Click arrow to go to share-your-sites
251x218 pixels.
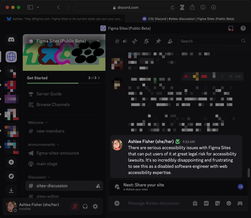coord(240,187)
